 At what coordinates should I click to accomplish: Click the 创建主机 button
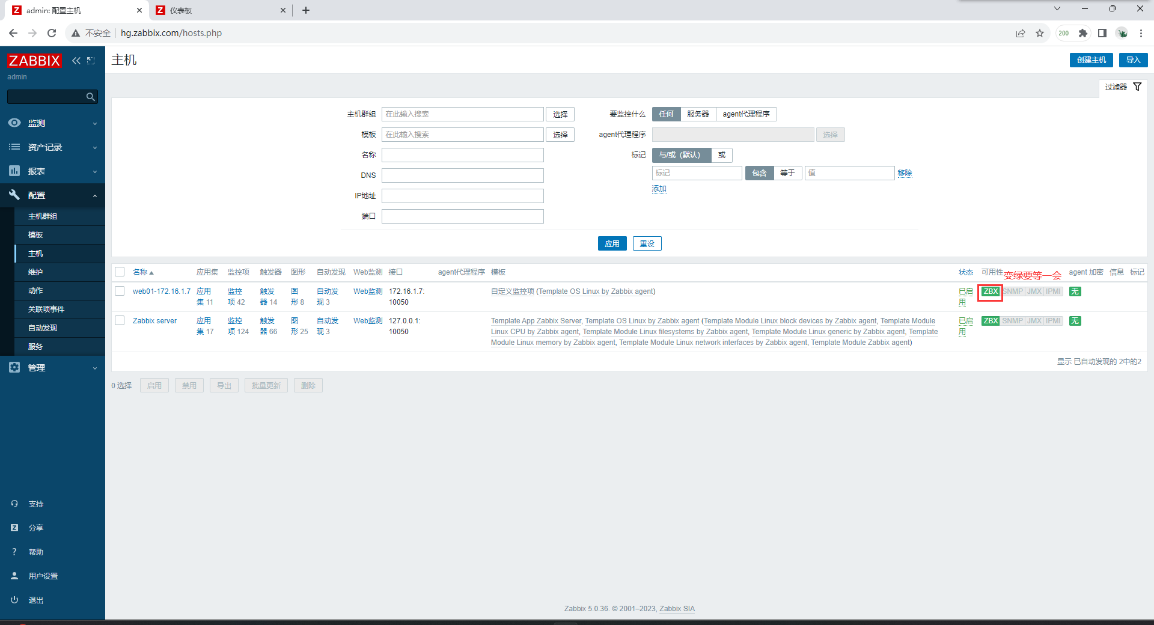click(1091, 60)
